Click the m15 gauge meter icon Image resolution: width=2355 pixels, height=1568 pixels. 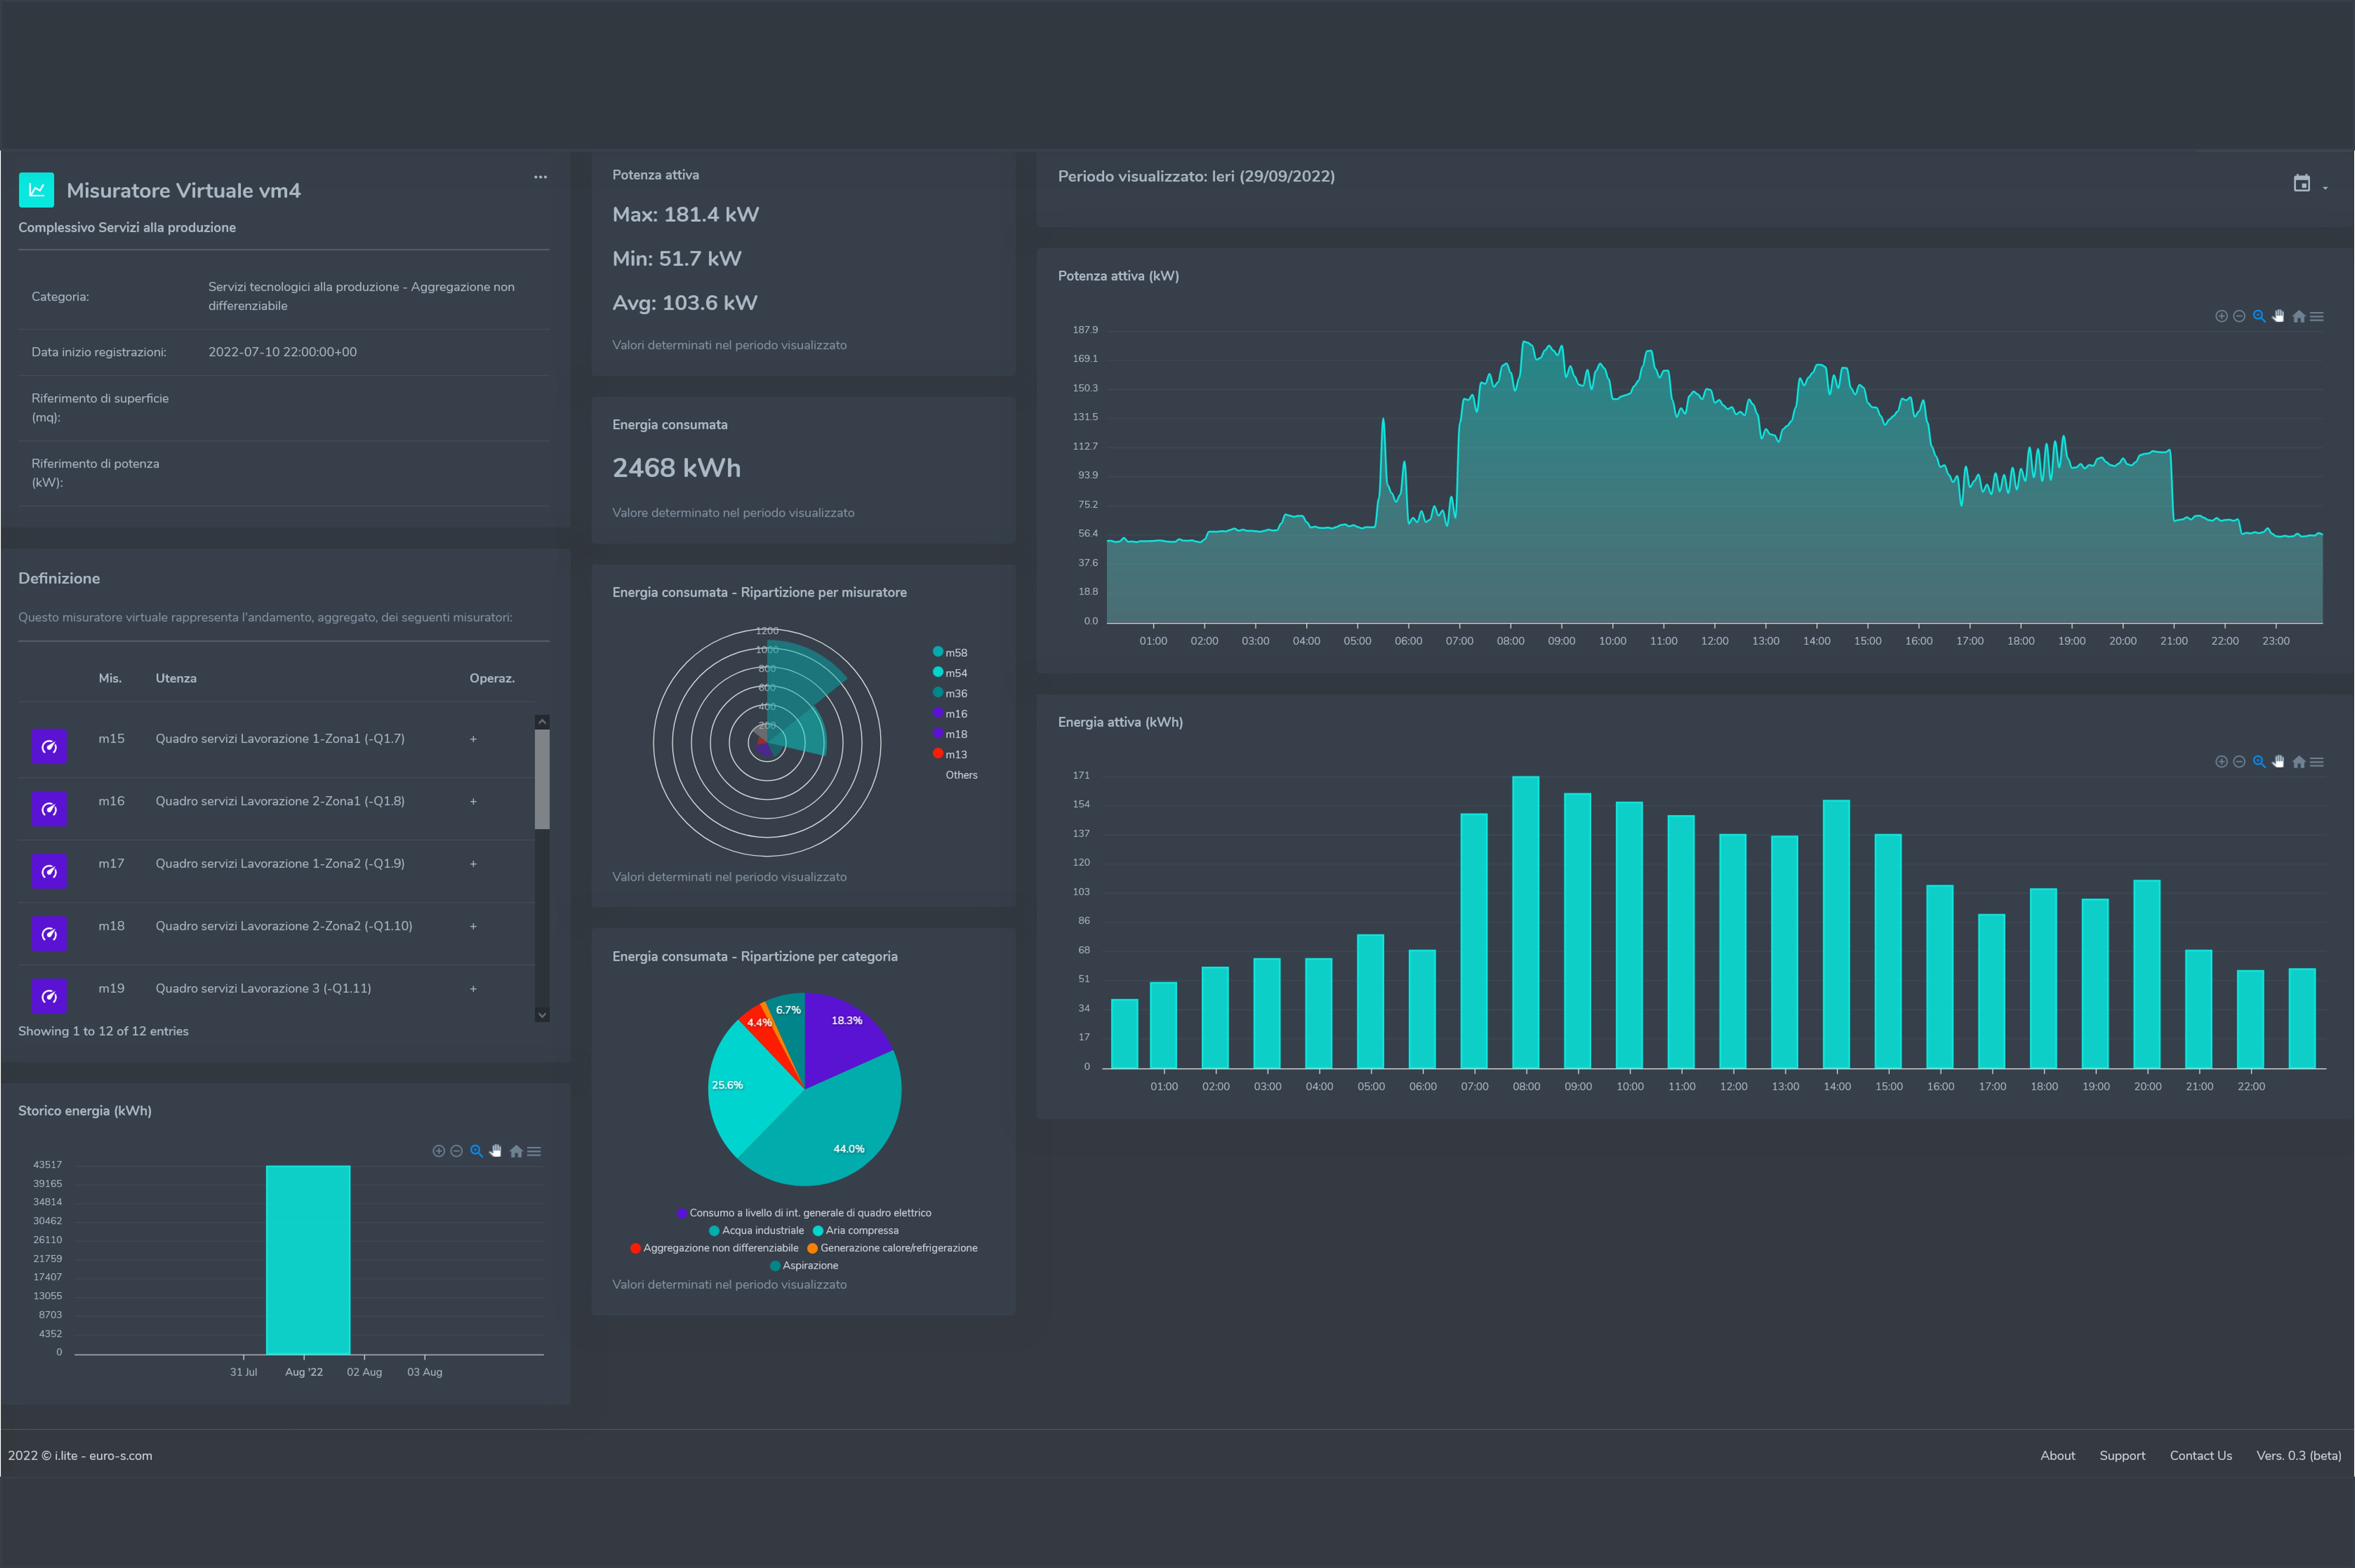[49, 746]
